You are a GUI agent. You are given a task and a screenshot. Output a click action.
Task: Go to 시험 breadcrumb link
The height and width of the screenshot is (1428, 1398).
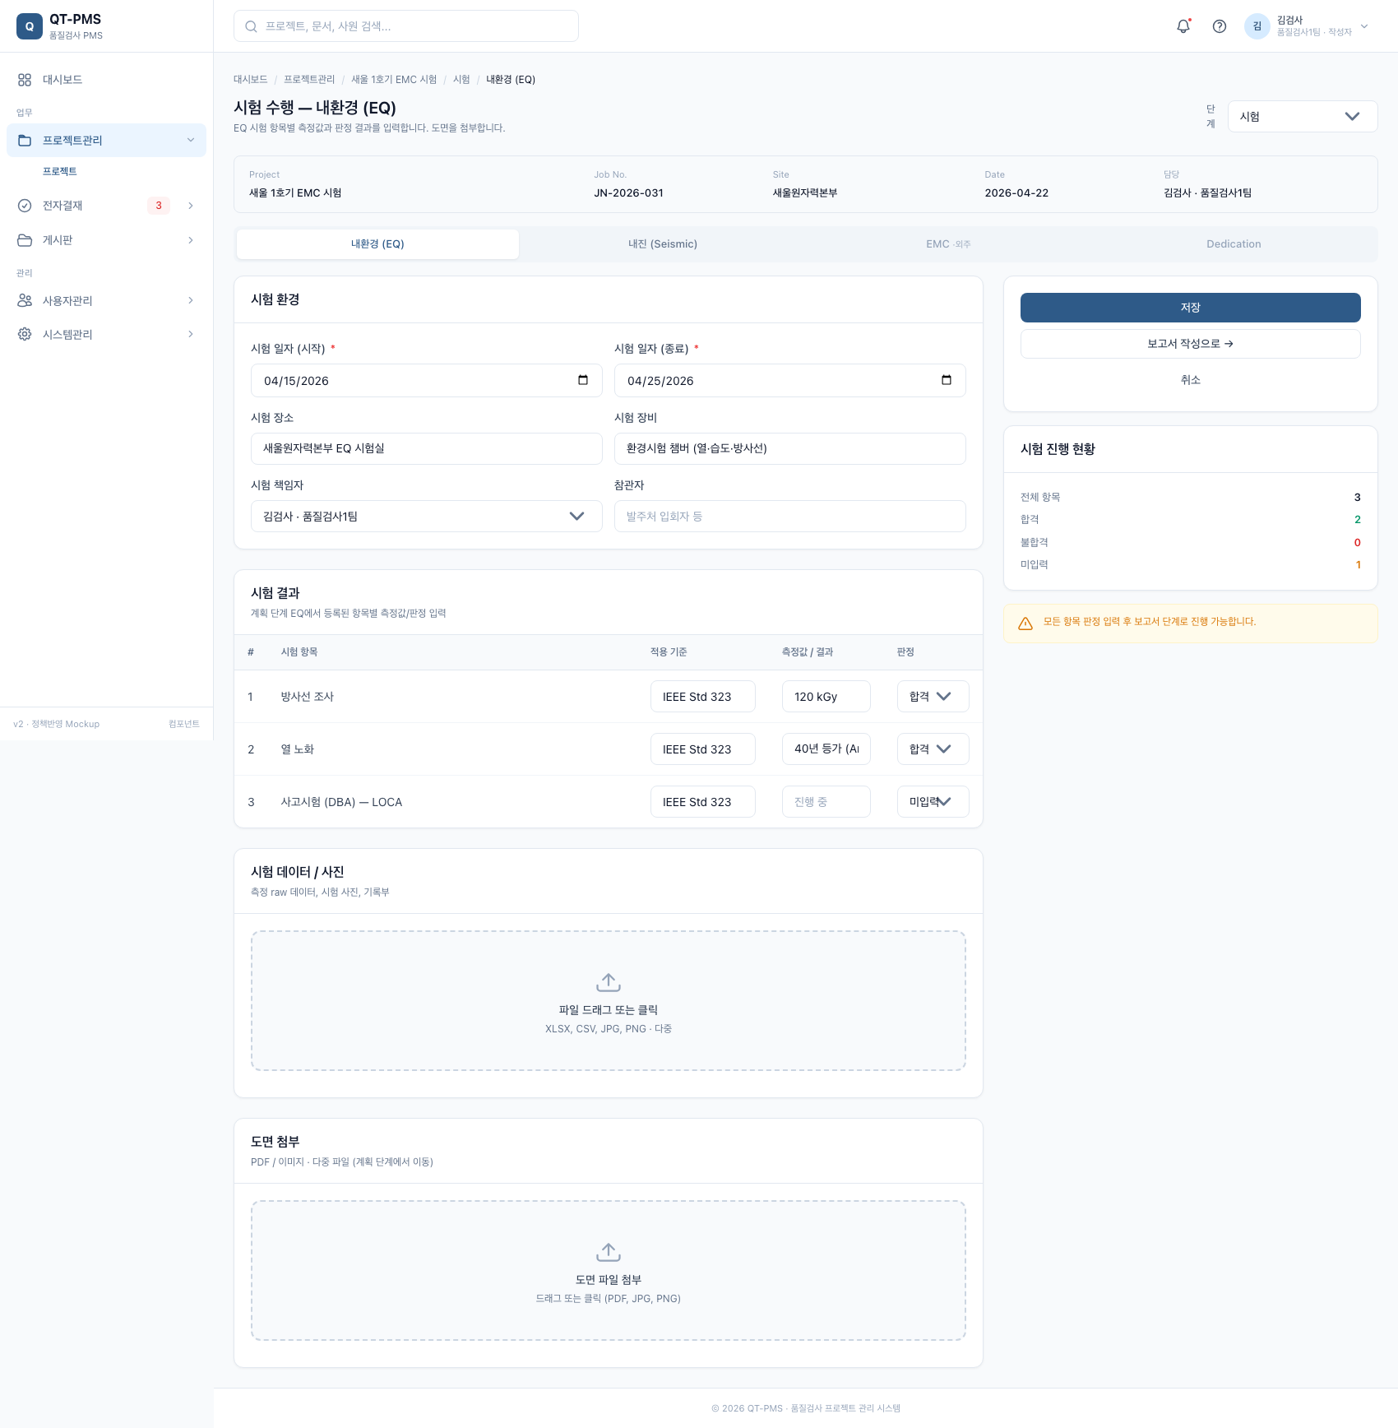click(461, 80)
